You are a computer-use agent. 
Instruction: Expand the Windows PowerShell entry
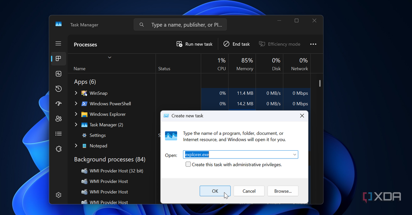click(76, 104)
